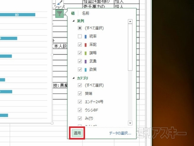Toggle category (すべて選択) checkbox
Image resolution: width=194 pixels, height=146 pixels.
click(80, 85)
